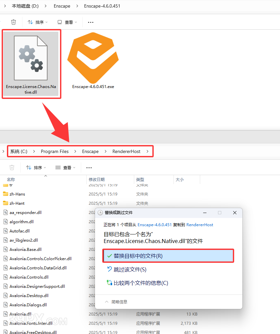280x334 pixels.
Task: Click Program Files in the address breadcrumb
Action: coord(55,151)
